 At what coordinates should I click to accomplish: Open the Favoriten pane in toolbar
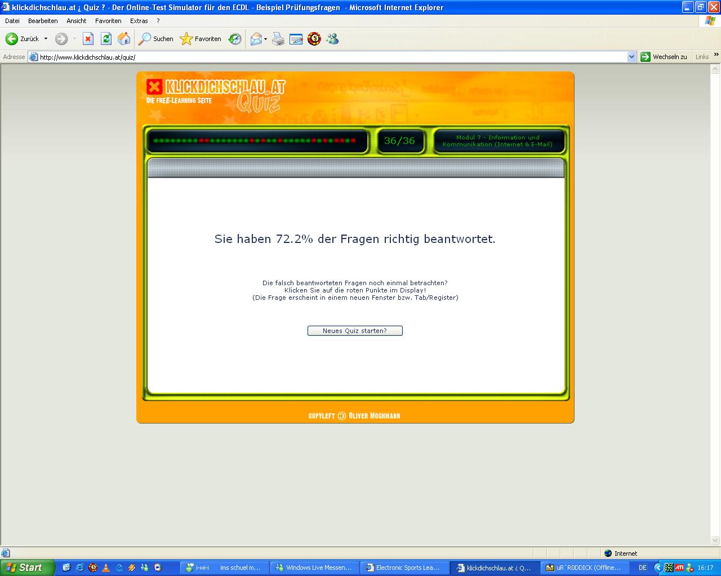[201, 39]
